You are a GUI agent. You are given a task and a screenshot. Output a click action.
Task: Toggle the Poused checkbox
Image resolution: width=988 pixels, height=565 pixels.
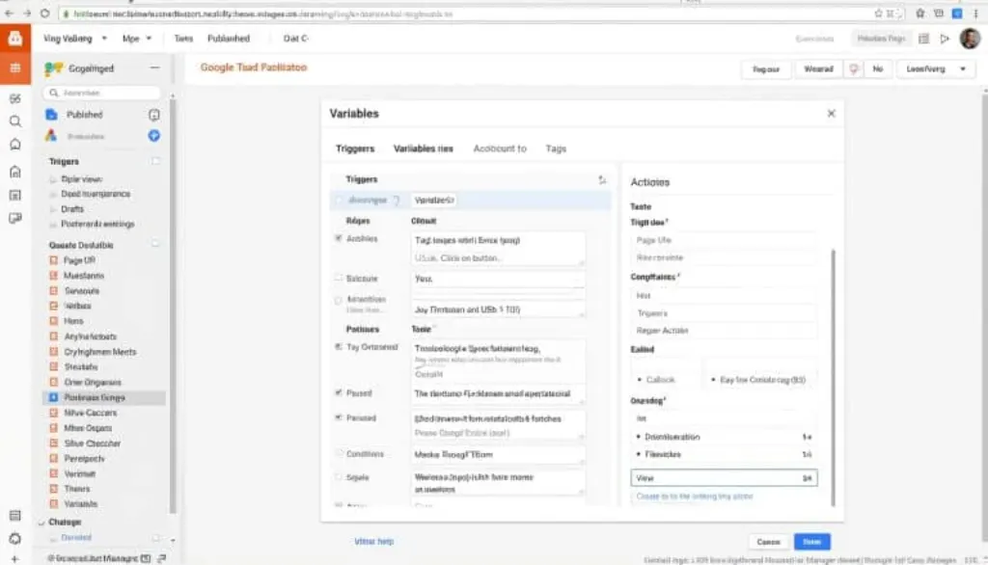(339, 392)
